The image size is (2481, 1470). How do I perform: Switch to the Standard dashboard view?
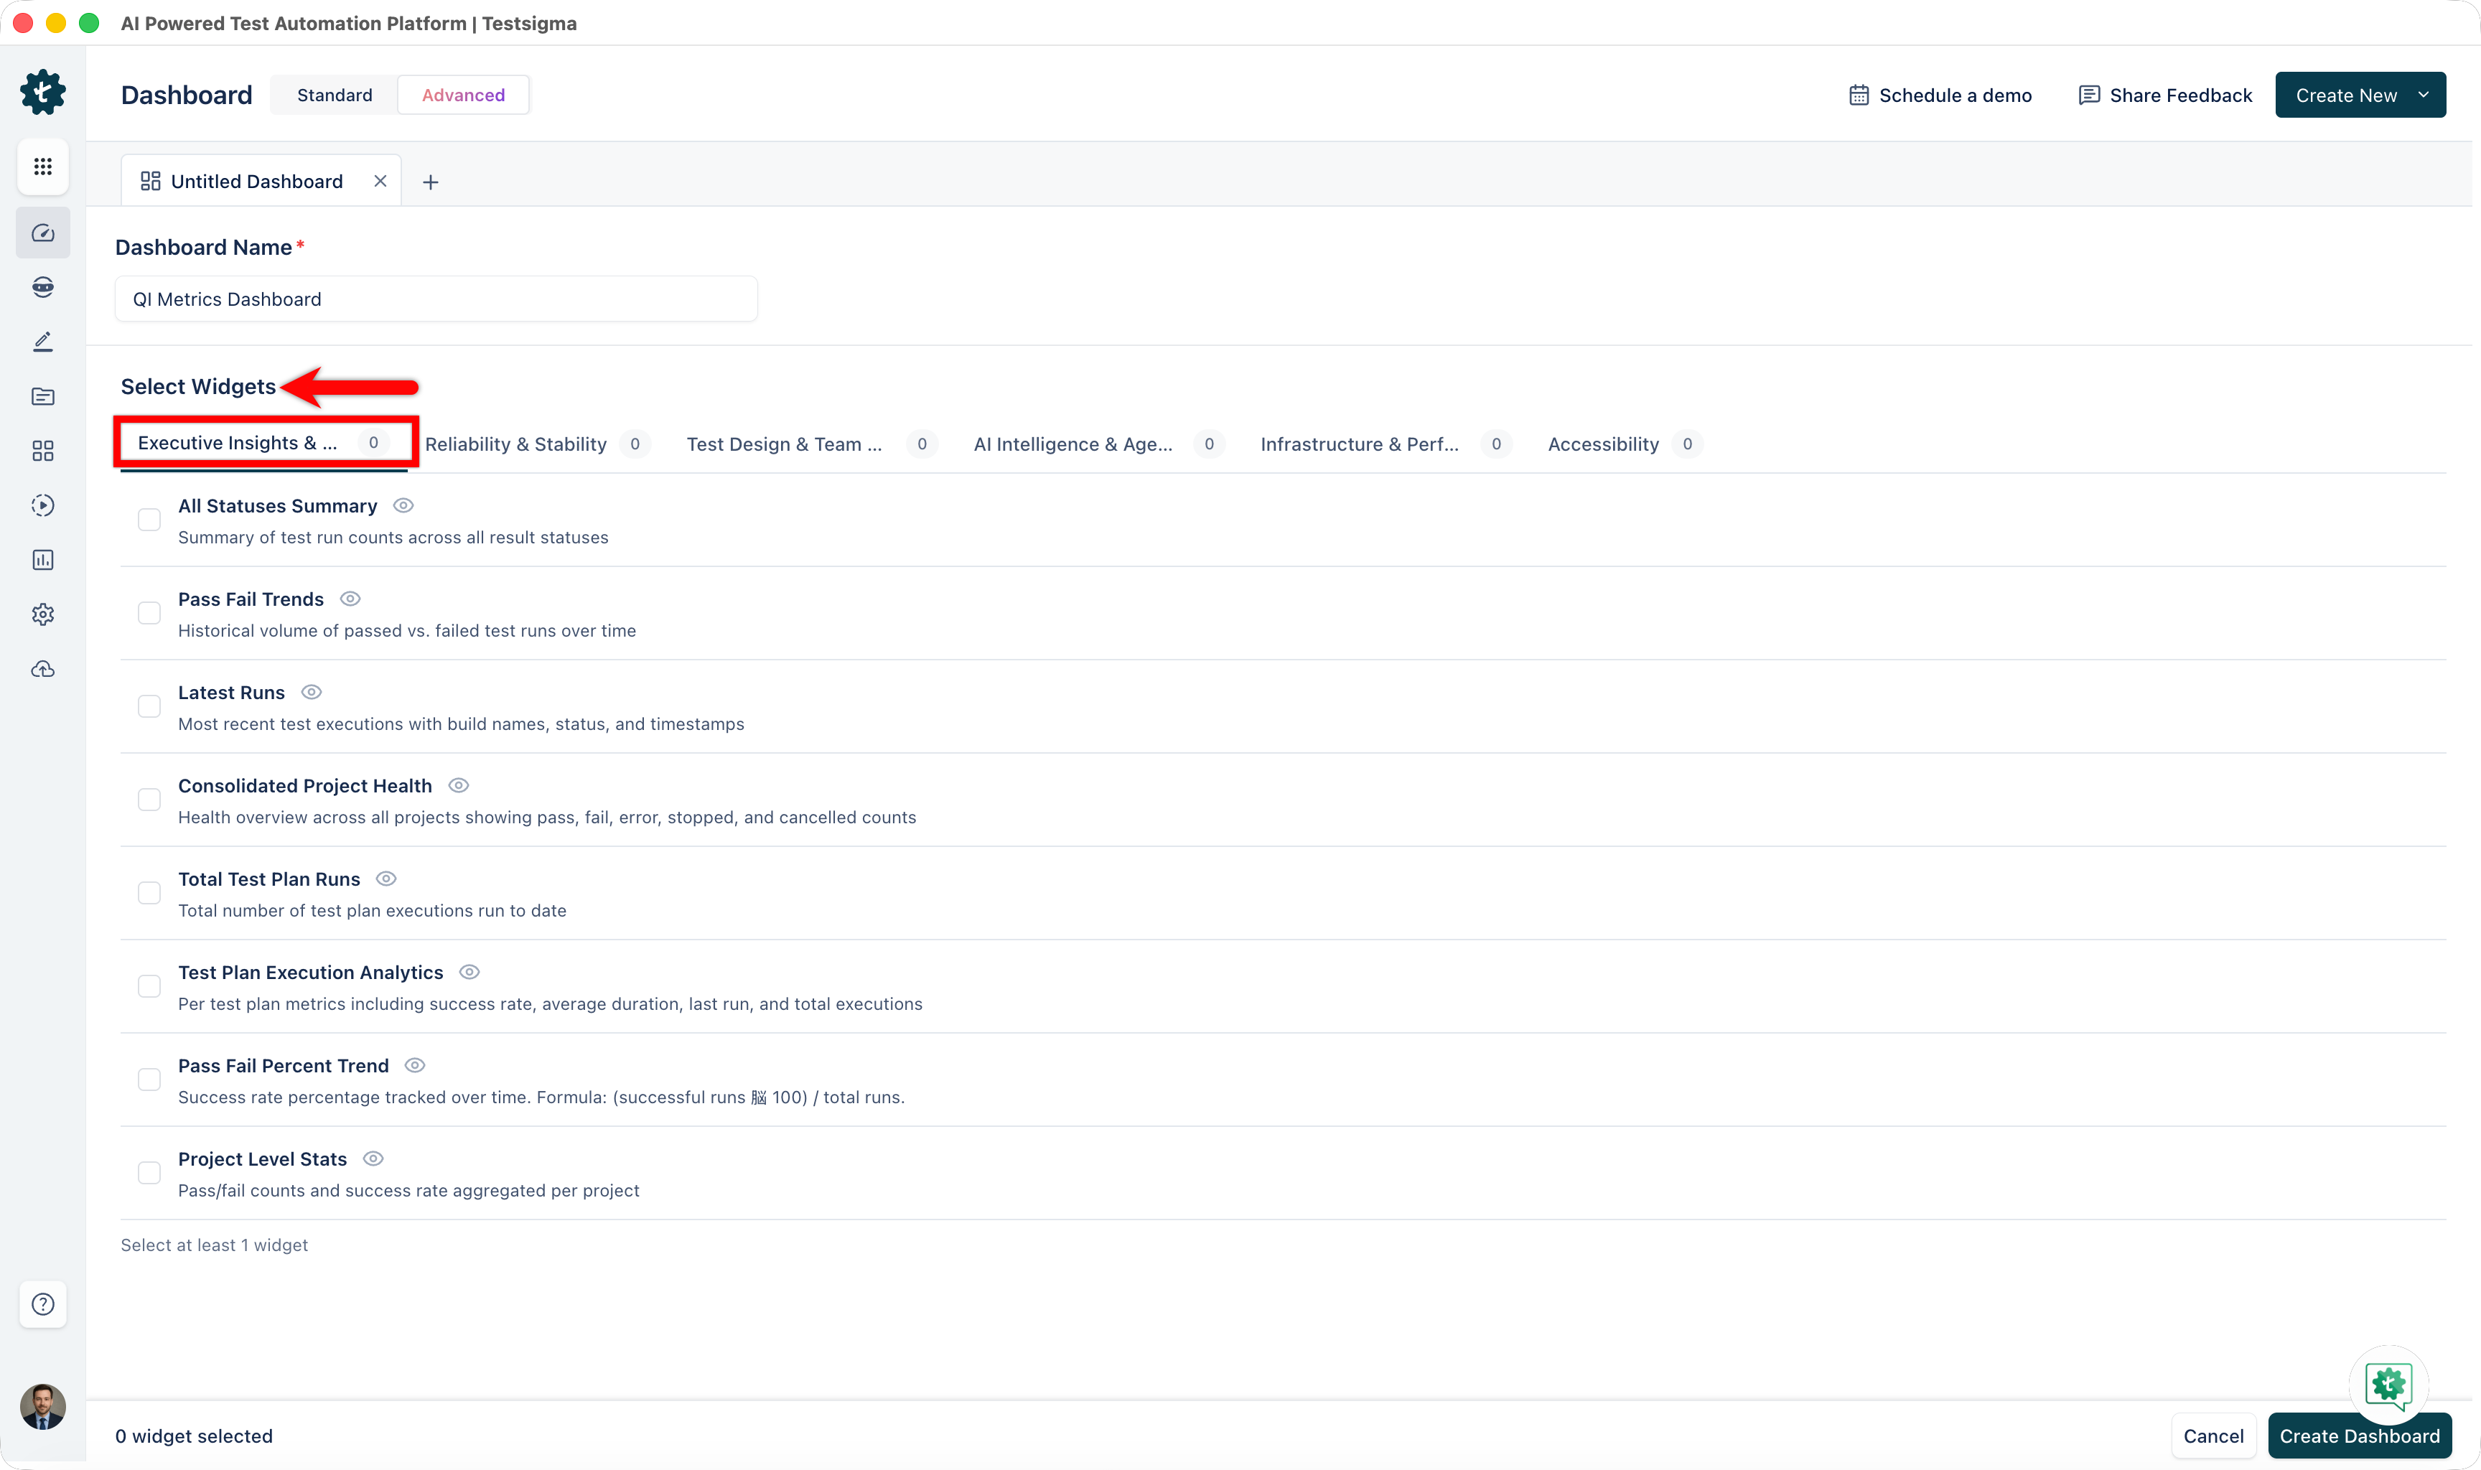click(335, 95)
